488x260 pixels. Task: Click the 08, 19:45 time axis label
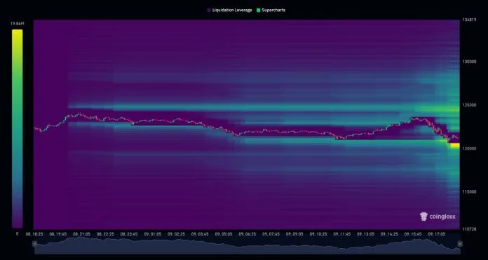pos(58,234)
